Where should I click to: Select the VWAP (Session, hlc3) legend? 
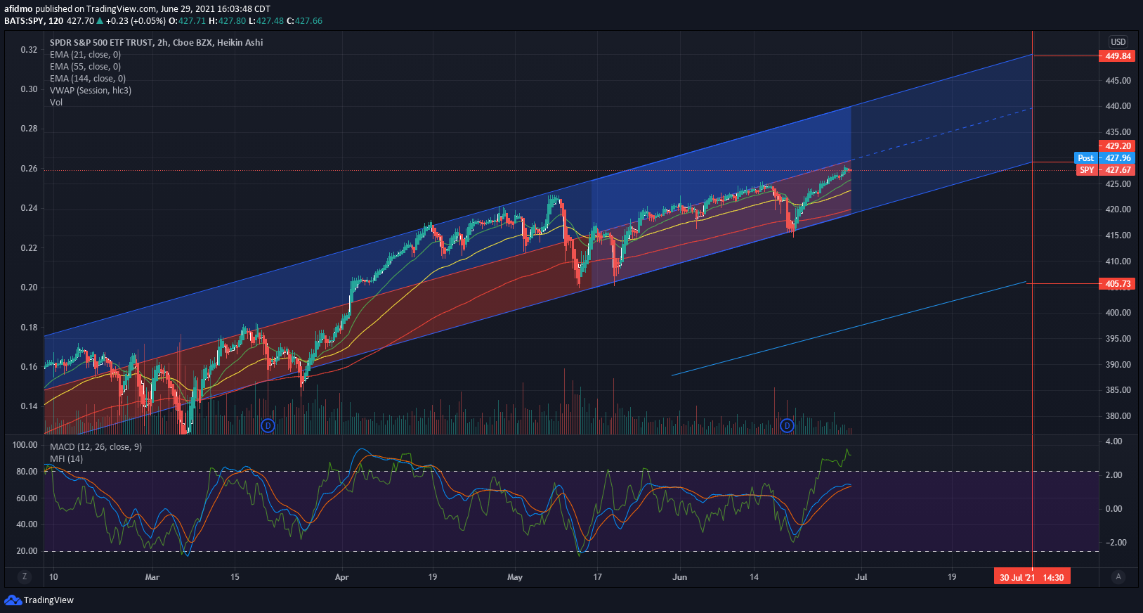91,90
